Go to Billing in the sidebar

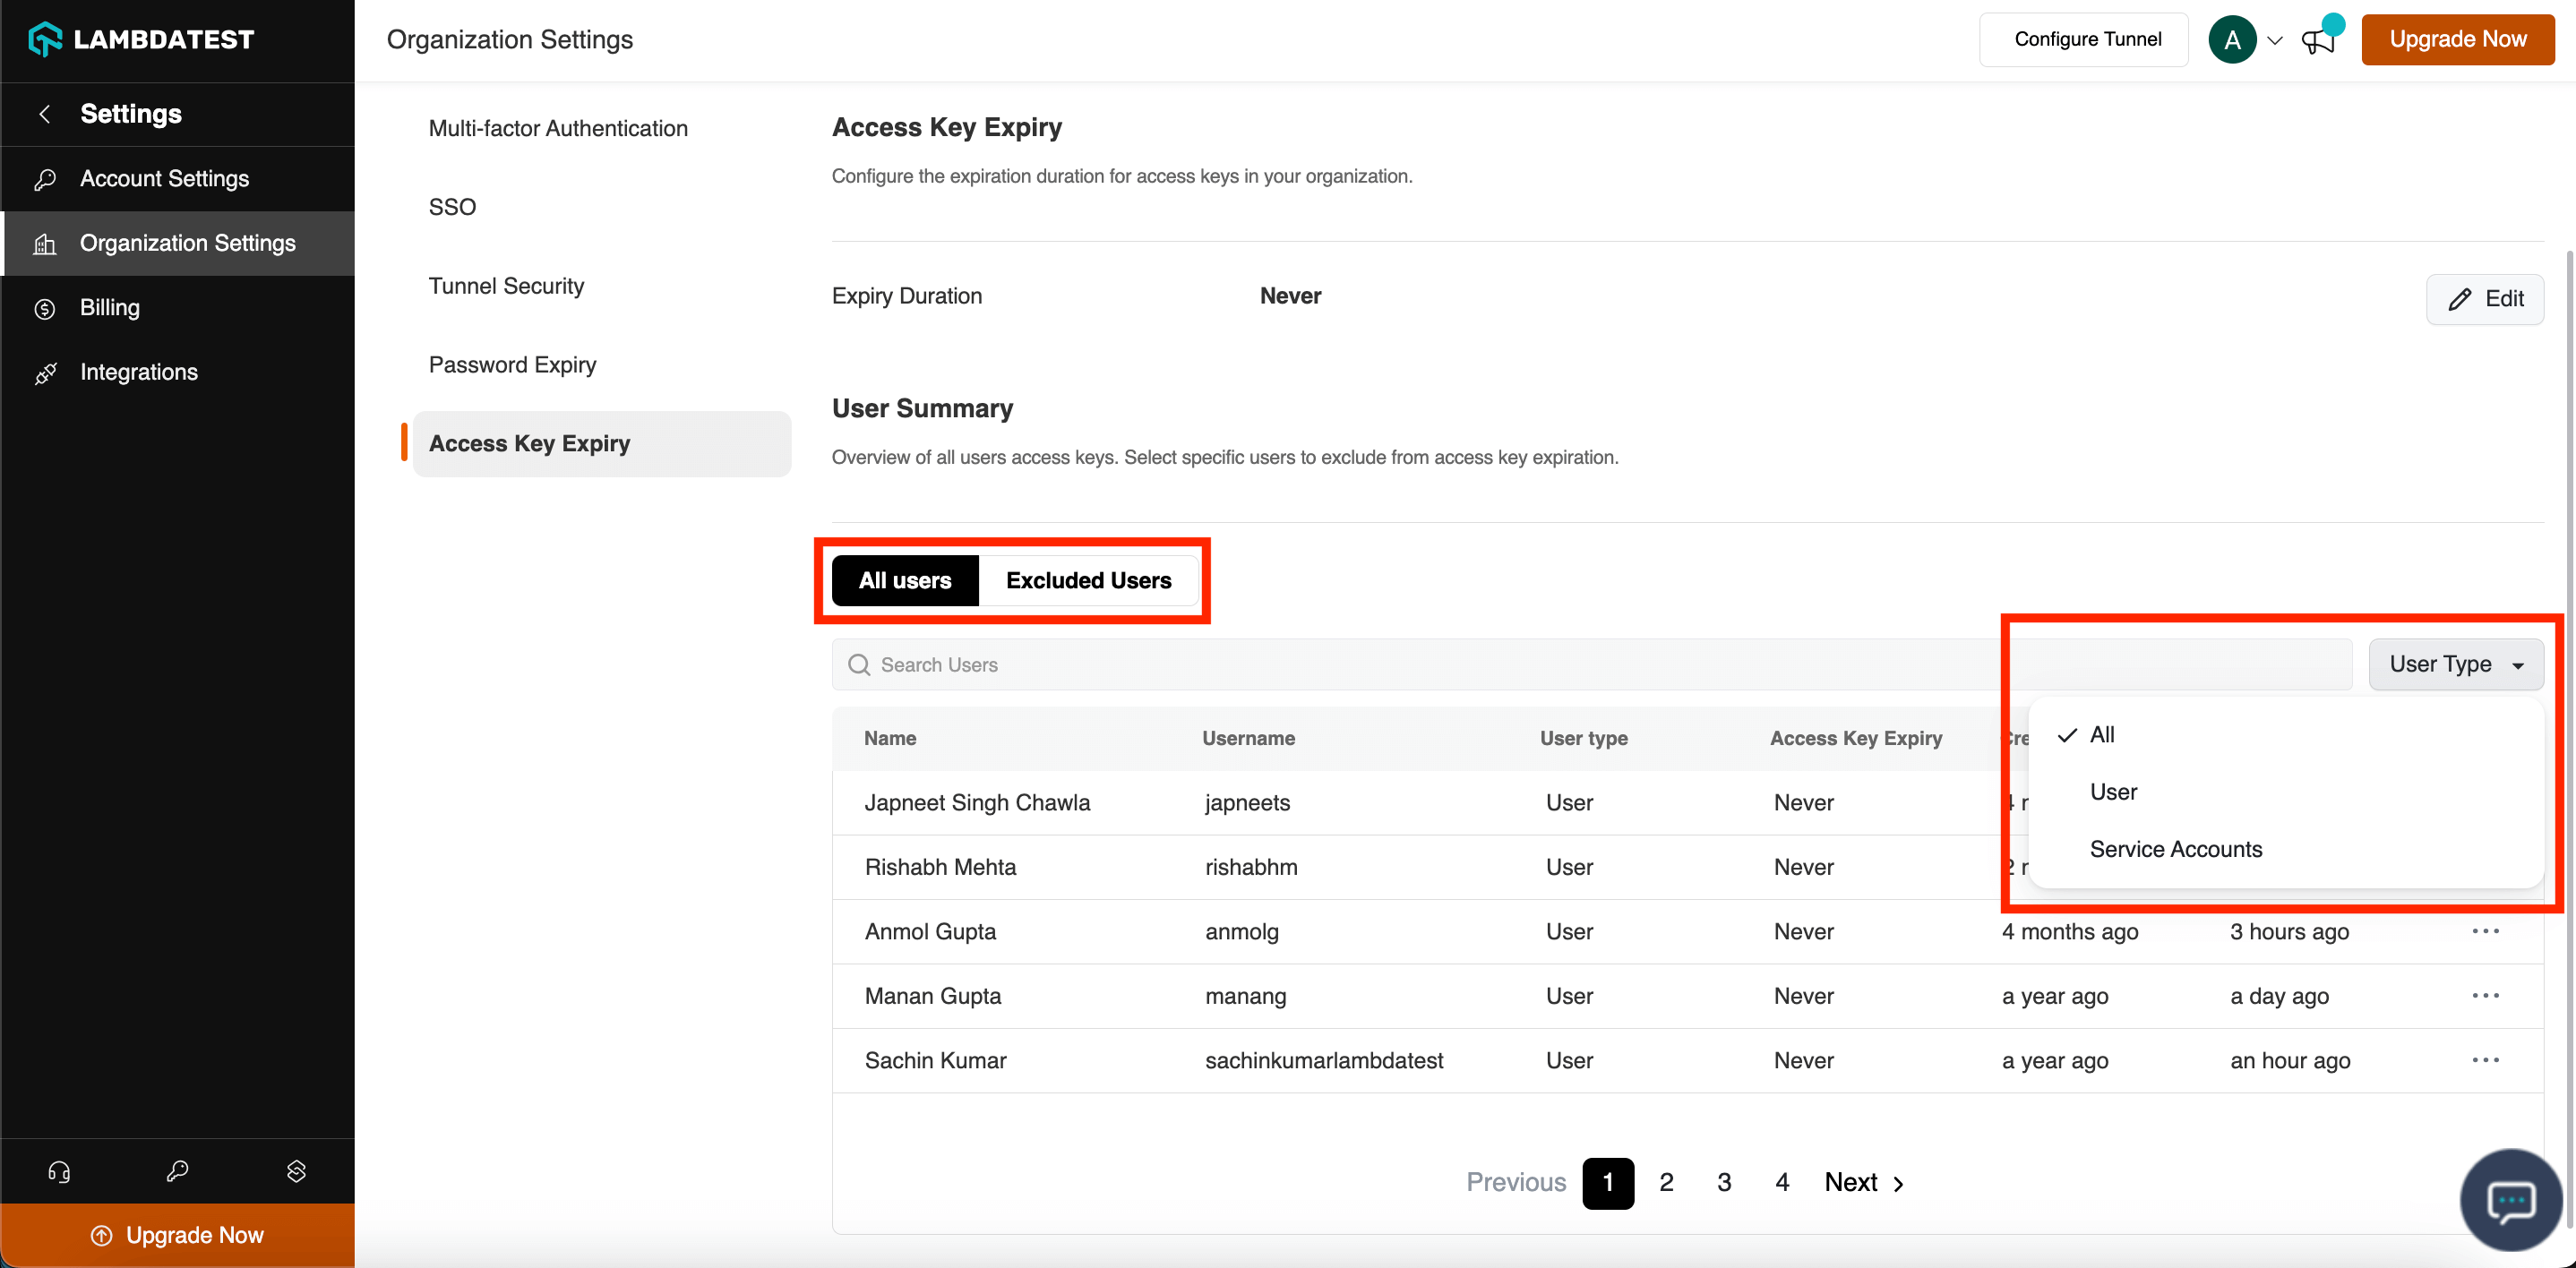(110, 307)
